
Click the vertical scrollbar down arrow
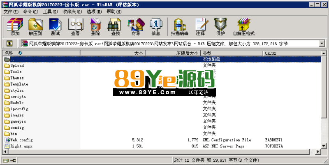point(324,146)
